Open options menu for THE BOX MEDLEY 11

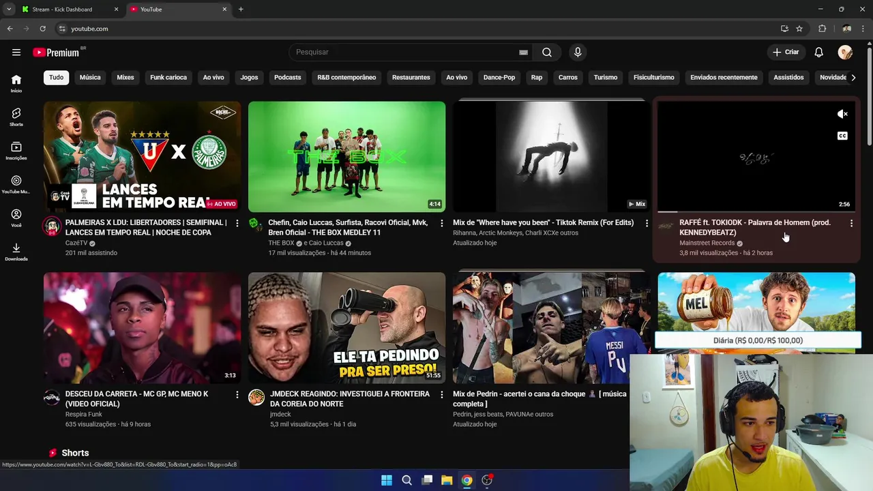click(x=442, y=223)
